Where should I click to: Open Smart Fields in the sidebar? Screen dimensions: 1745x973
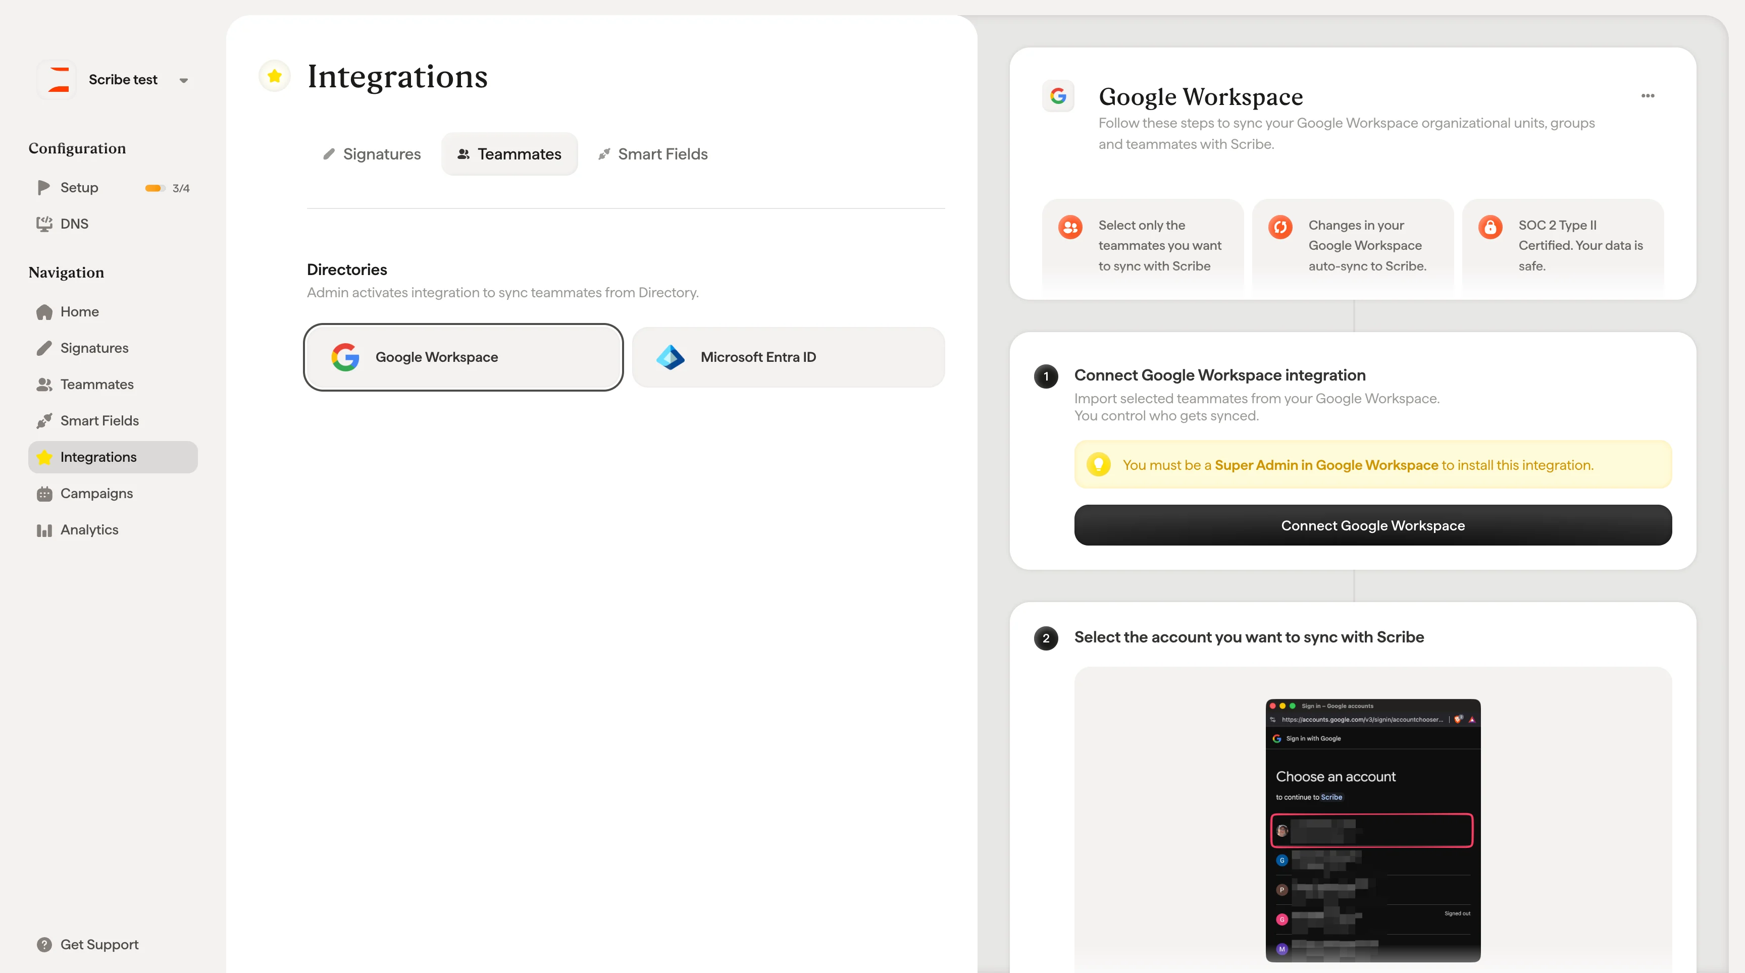pos(113,421)
